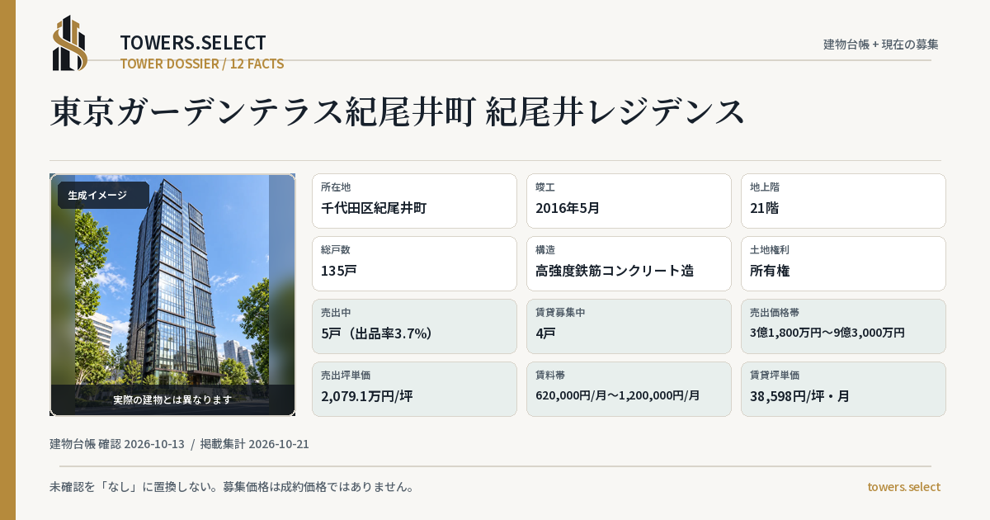Open the towers.select footer link
The image size is (990, 520).
coord(903,487)
